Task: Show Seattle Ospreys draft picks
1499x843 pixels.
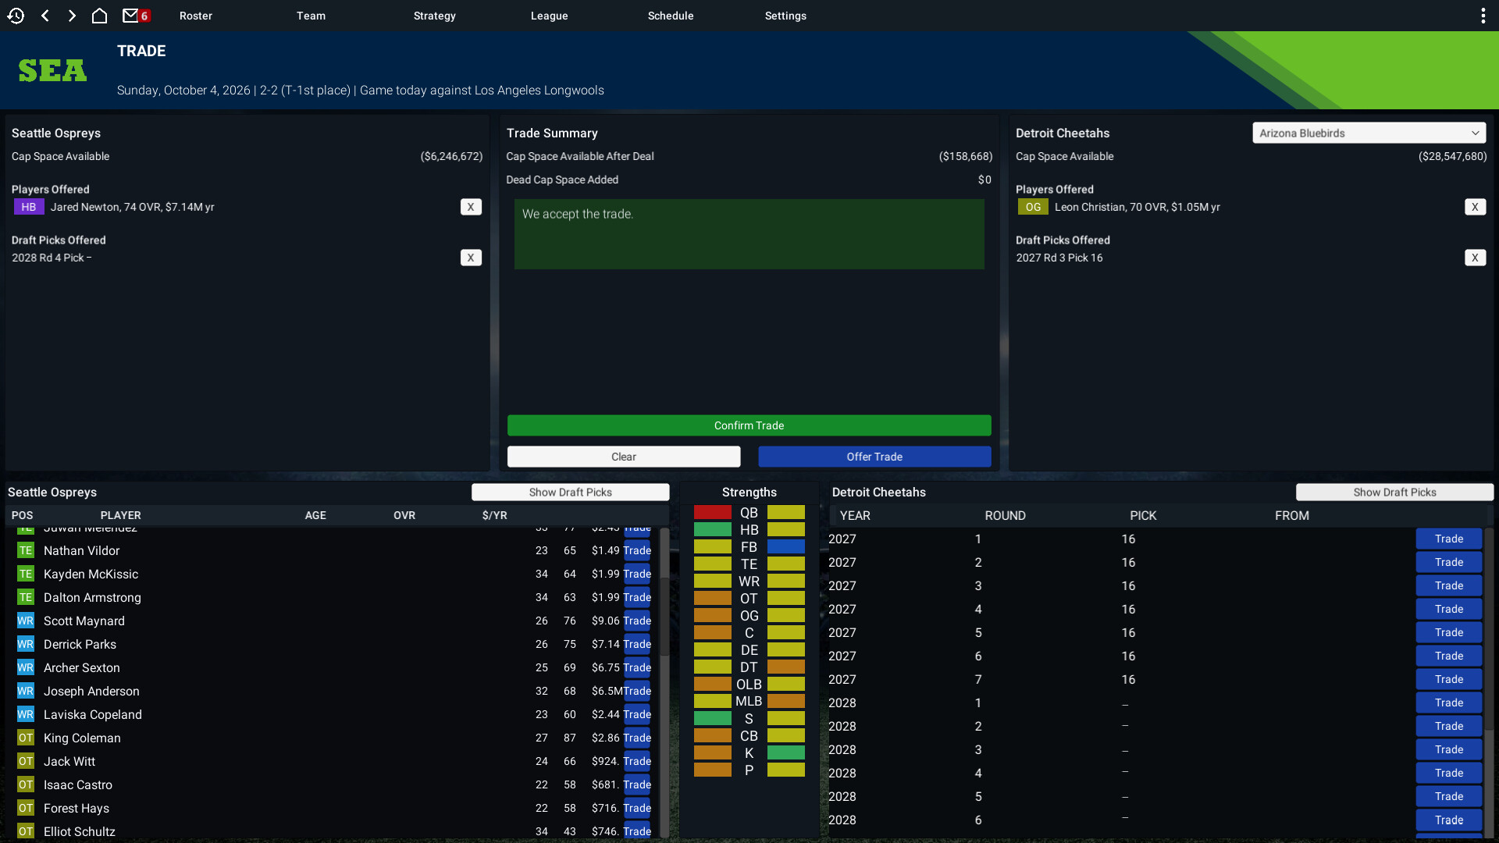Action: coord(570,493)
